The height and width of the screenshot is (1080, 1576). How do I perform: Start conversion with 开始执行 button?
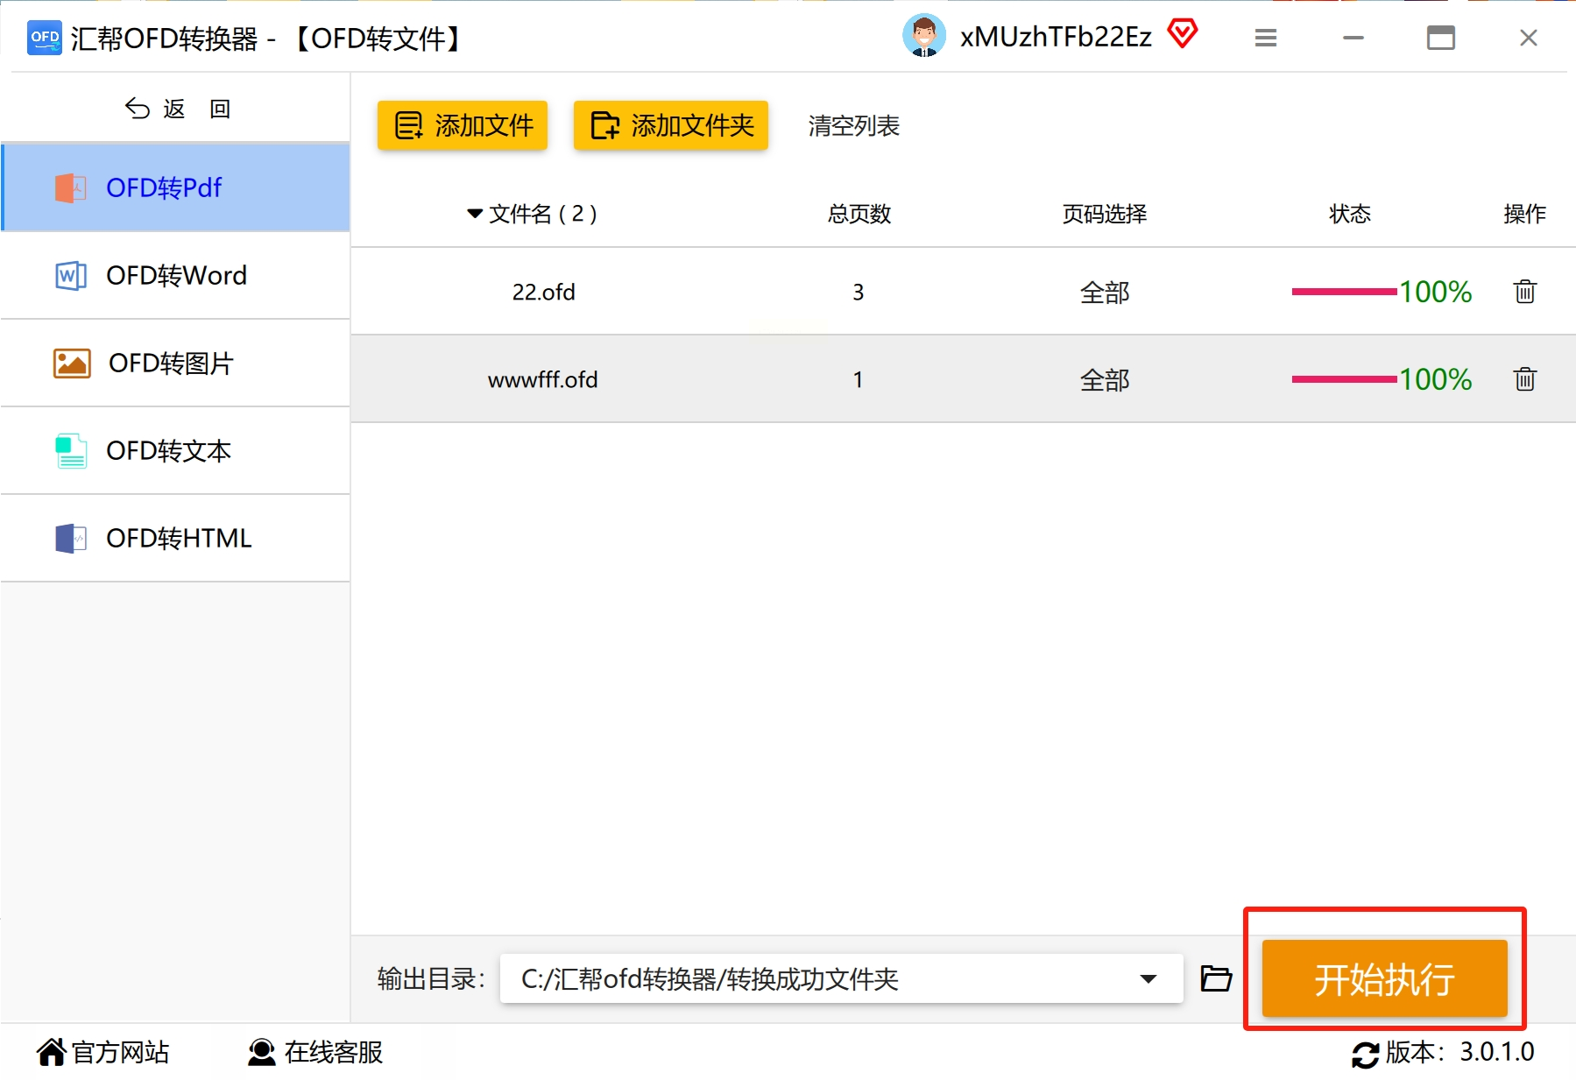click(x=1384, y=978)
